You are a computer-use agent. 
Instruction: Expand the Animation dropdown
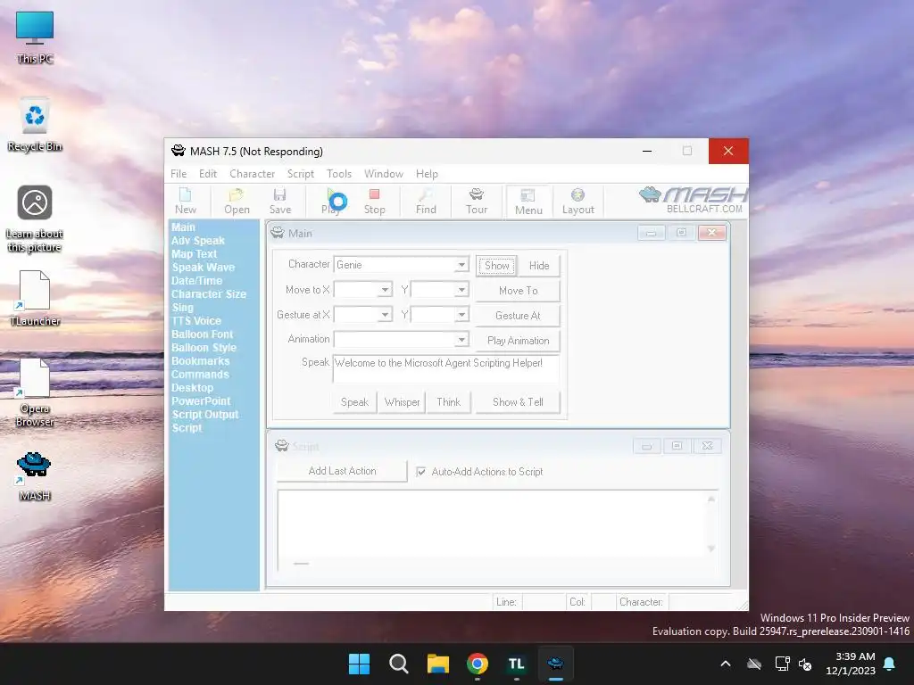461,339
